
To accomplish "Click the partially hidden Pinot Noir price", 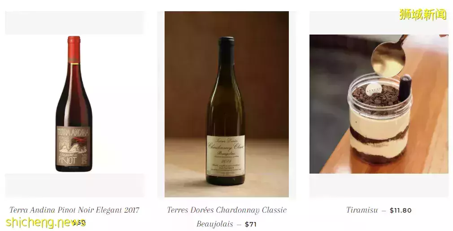I will click(x=79, y=222).
